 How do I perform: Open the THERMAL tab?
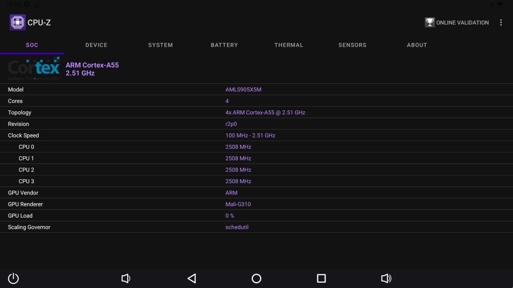(x=289, y=45)
